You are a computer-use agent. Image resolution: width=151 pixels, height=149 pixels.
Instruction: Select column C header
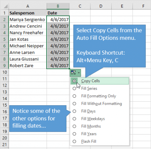pyautogui.click(x=80, y=6)
